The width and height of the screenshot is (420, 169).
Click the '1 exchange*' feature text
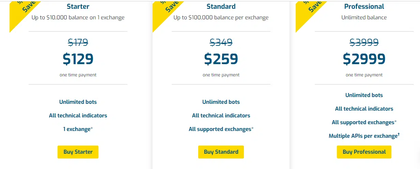(78, 129)
